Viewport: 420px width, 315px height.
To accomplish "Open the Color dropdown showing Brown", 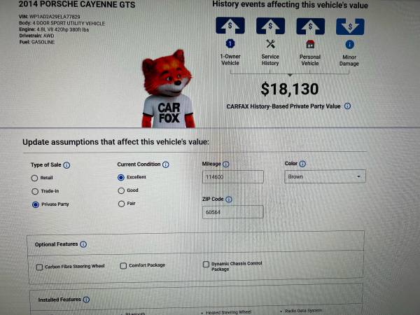I will pyautogui.click(x=325, y=176).
